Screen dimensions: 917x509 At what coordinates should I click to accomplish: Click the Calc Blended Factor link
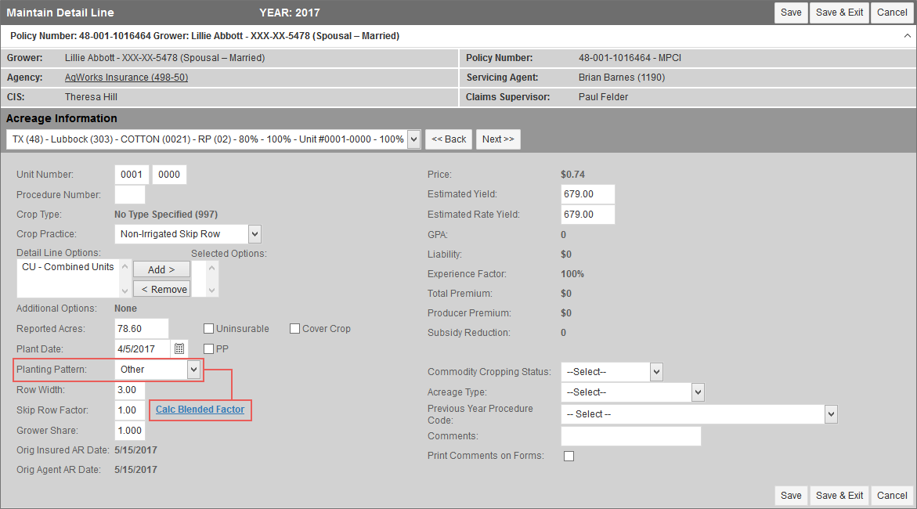200,410
